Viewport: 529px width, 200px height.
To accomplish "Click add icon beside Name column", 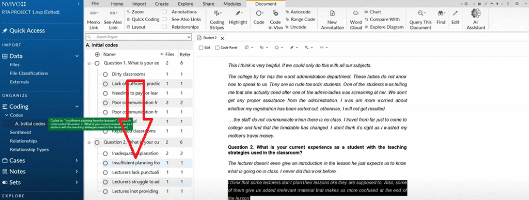I will tap(98, 54).
